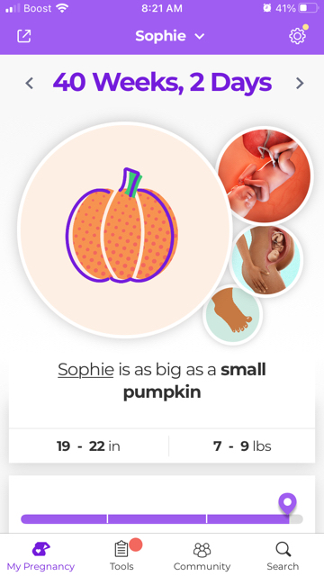Switch to the Tools tab
This screenshot has width=324, height=576.
point(121,555)
